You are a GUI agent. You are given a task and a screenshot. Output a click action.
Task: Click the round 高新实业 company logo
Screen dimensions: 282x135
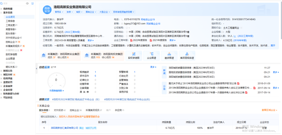pos(47,10)
